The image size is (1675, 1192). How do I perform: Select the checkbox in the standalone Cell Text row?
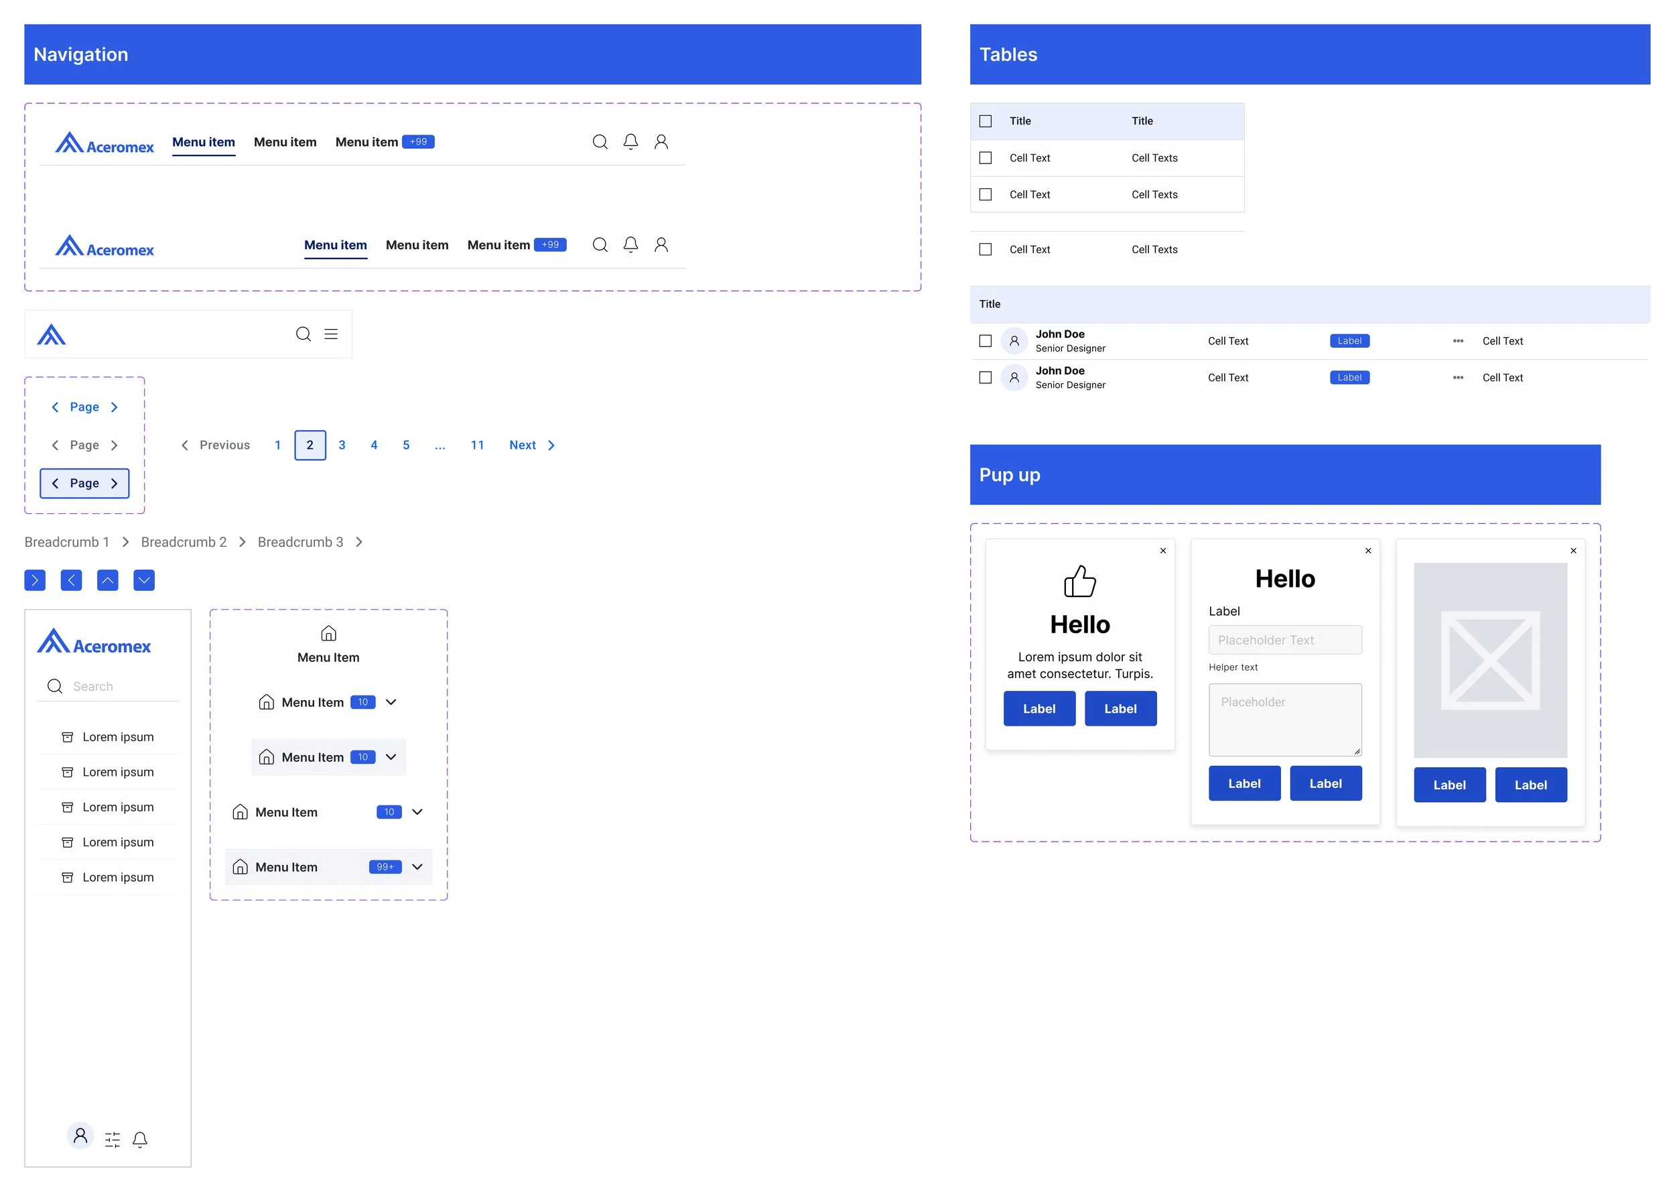click(985, 249)
